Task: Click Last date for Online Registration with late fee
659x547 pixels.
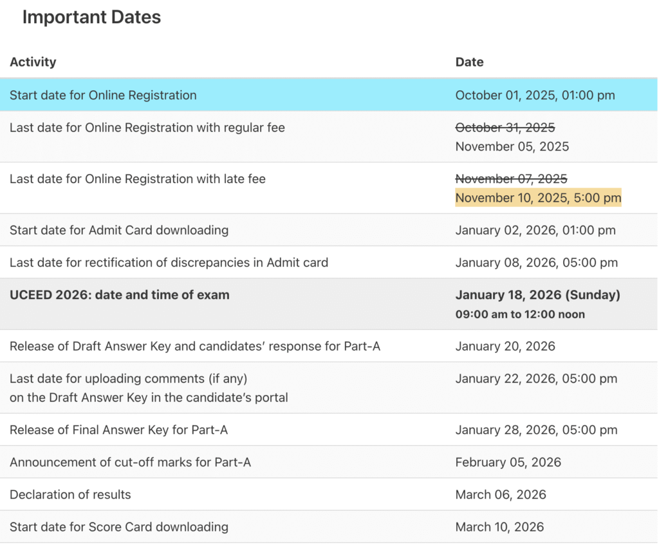Action: pyautogui.click(x=138, y=179)
